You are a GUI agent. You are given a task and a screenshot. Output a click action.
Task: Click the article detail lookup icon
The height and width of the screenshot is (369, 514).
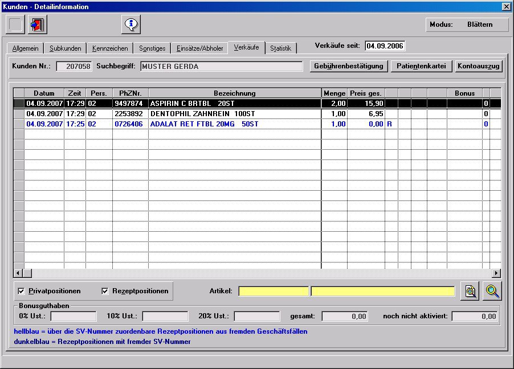pos(471,291)
